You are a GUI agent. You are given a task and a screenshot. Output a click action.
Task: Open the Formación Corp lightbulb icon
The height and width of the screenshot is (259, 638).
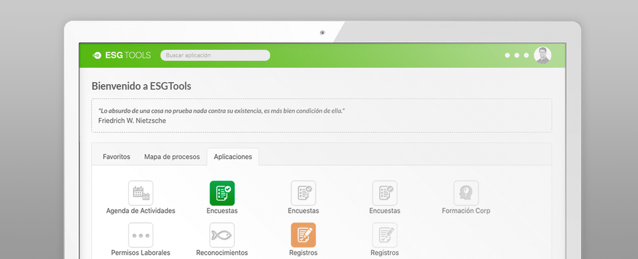tap(466, 193)
